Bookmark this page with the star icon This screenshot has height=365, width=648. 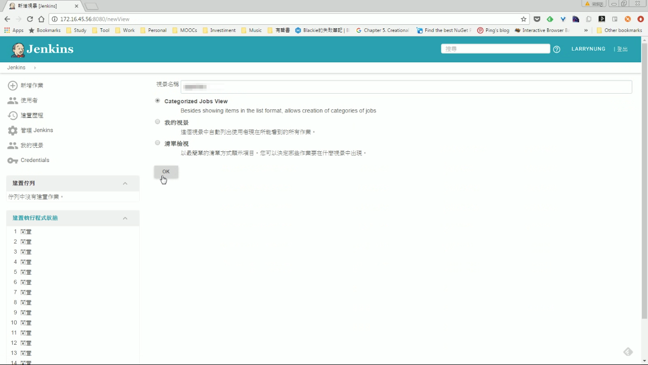point(523,19)
